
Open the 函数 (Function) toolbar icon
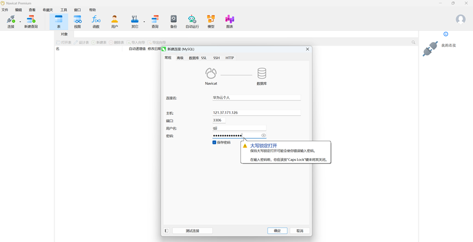tap(96, 22)
